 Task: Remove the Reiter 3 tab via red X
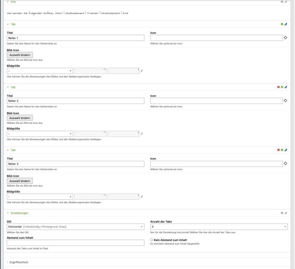click(279, 150)
